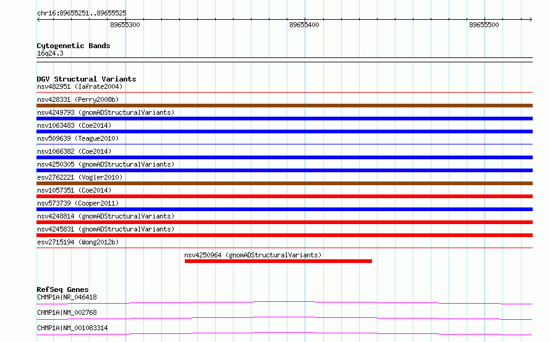This screenshot has width=550, height=342.
Task: Click the nsv4245831 gnomAD variant label
Action: pyautogui.click(x=106, y=229)
